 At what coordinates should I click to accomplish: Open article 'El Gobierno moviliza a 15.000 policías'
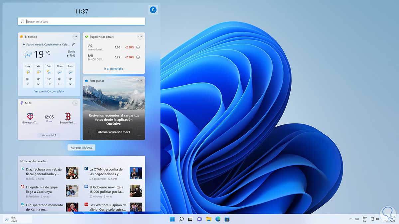pos(106,189)
